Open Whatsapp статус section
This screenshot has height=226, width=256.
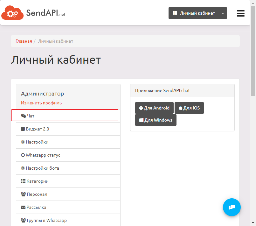pyautogui.click(x=43, y=155)
